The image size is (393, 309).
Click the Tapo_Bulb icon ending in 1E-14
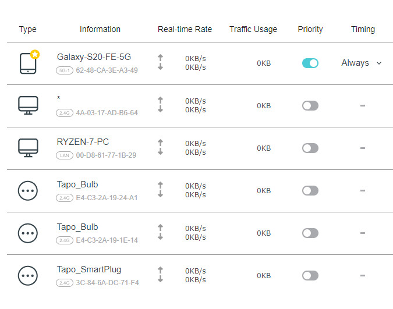pos(28,233)
